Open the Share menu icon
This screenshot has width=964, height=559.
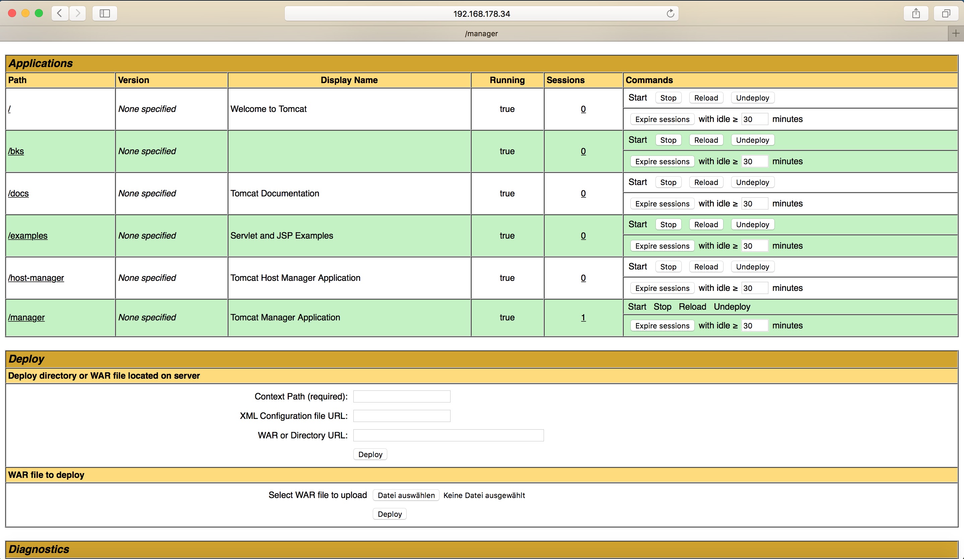click(916, 13)
